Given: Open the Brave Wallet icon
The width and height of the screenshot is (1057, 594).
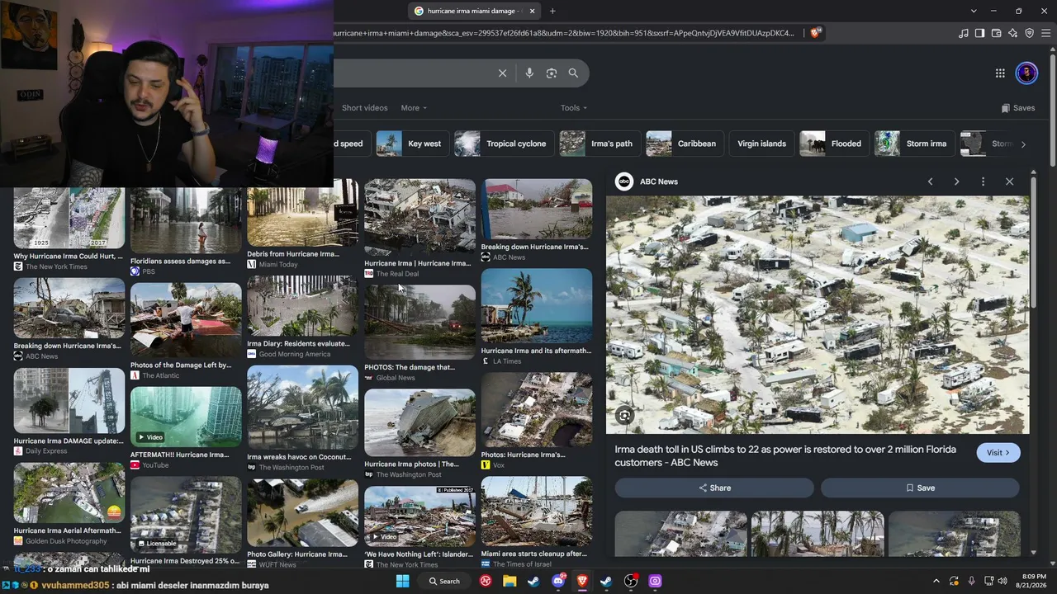Looking at the screenshot, I should (x=996, y=33).
